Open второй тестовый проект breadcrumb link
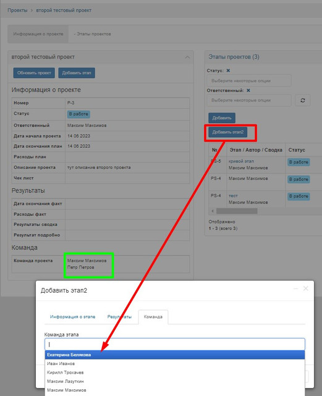 click(x=64, y=11)
